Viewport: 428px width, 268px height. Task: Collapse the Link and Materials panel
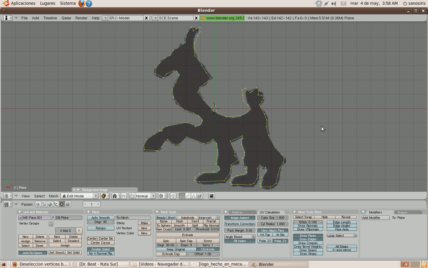pos(20,212)
